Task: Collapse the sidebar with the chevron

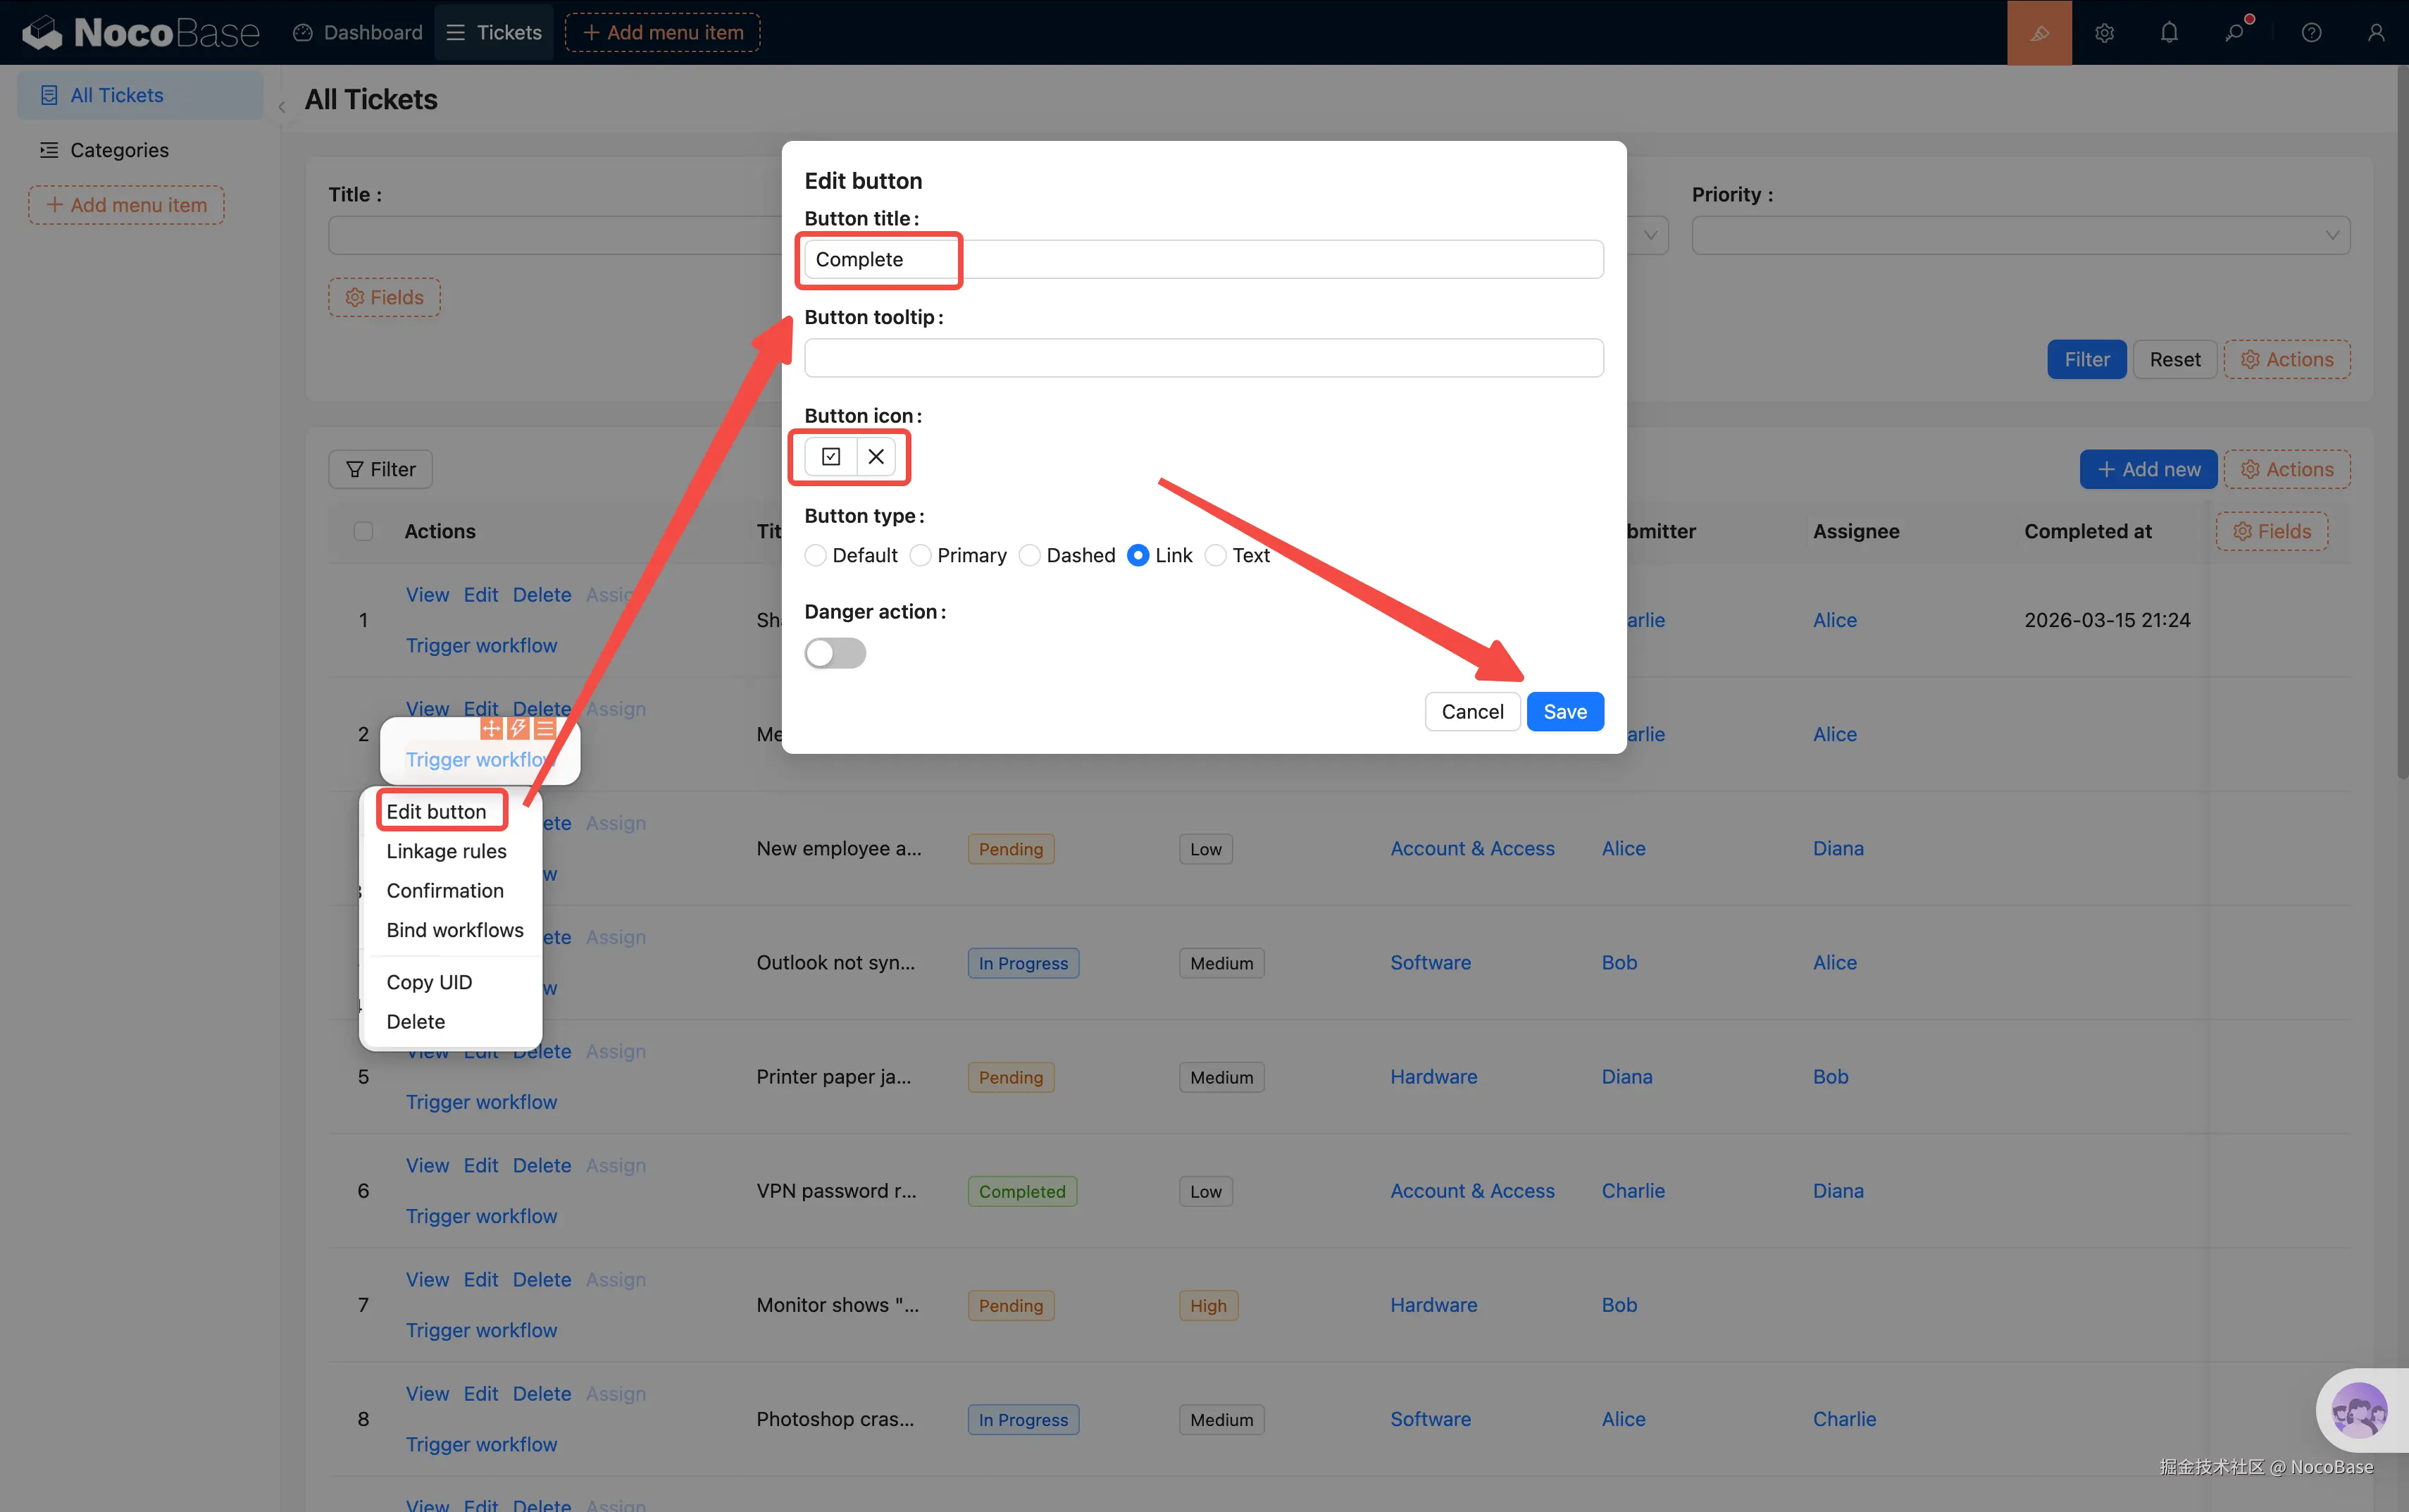Action: (282, 107)
